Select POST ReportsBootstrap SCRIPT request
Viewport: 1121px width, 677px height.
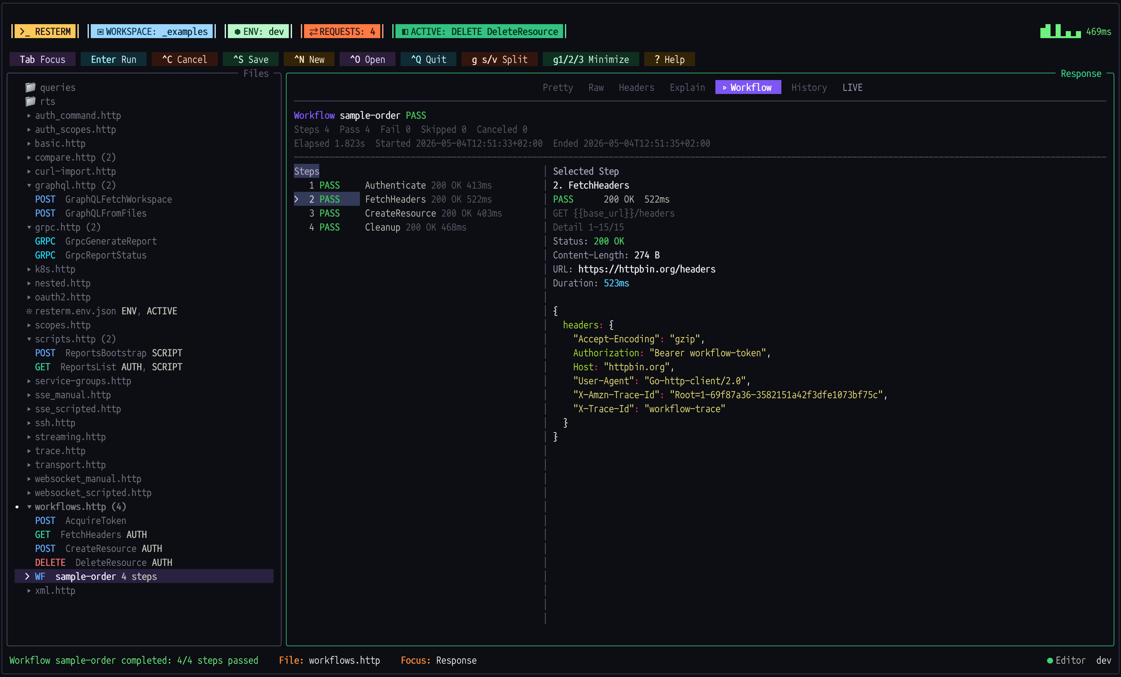pos(108,353)
